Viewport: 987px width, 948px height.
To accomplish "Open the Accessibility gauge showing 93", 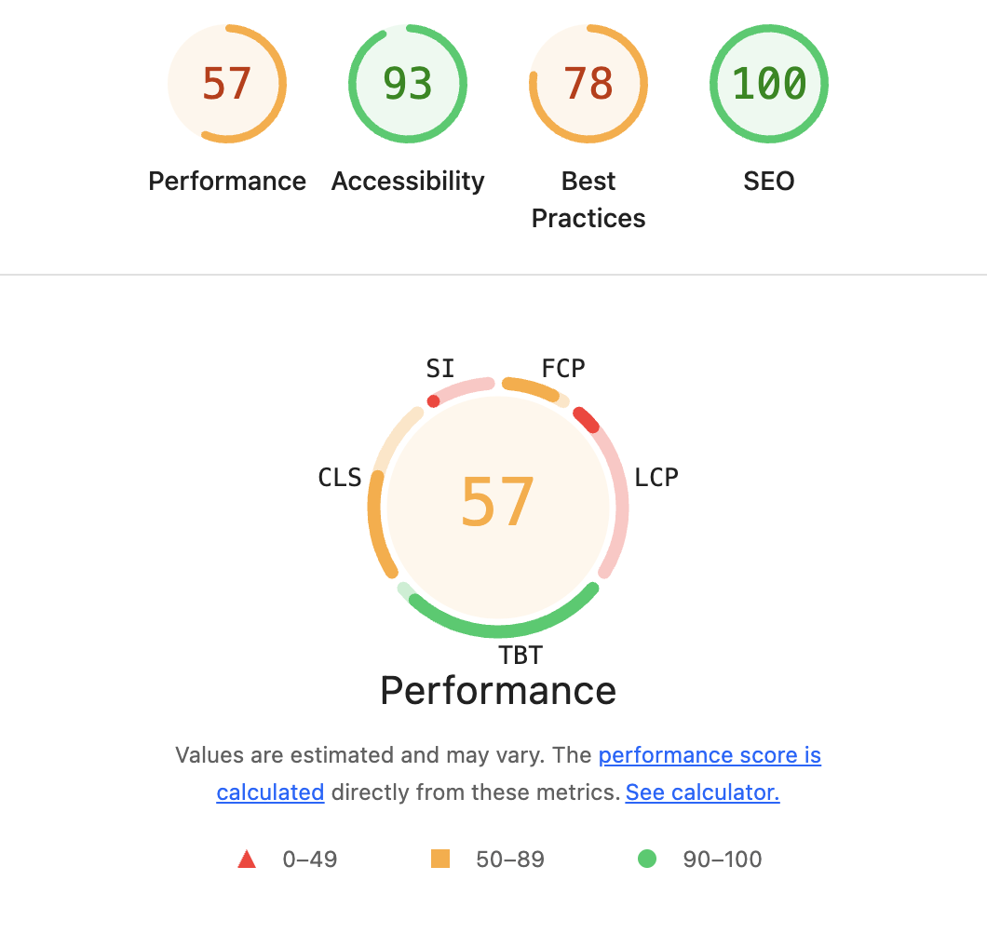I will [x=408, y=85].
